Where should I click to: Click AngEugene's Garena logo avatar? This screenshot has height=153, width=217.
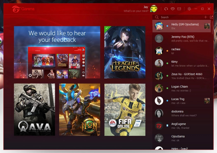(x=159, y=125)
